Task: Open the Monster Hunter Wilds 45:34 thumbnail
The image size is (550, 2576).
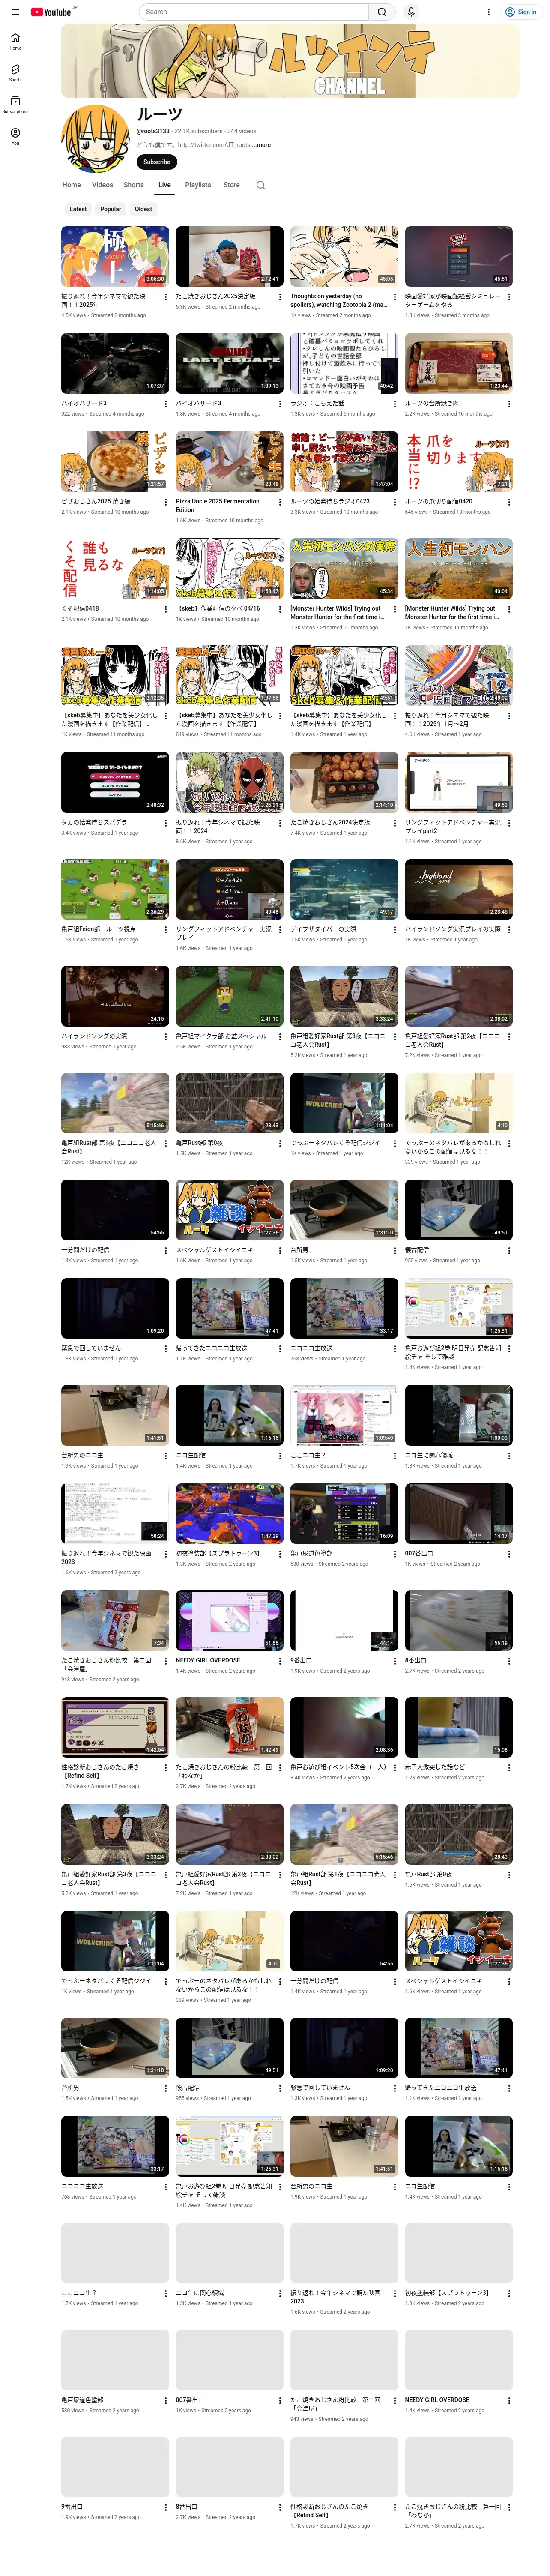Action: [344, 568]
